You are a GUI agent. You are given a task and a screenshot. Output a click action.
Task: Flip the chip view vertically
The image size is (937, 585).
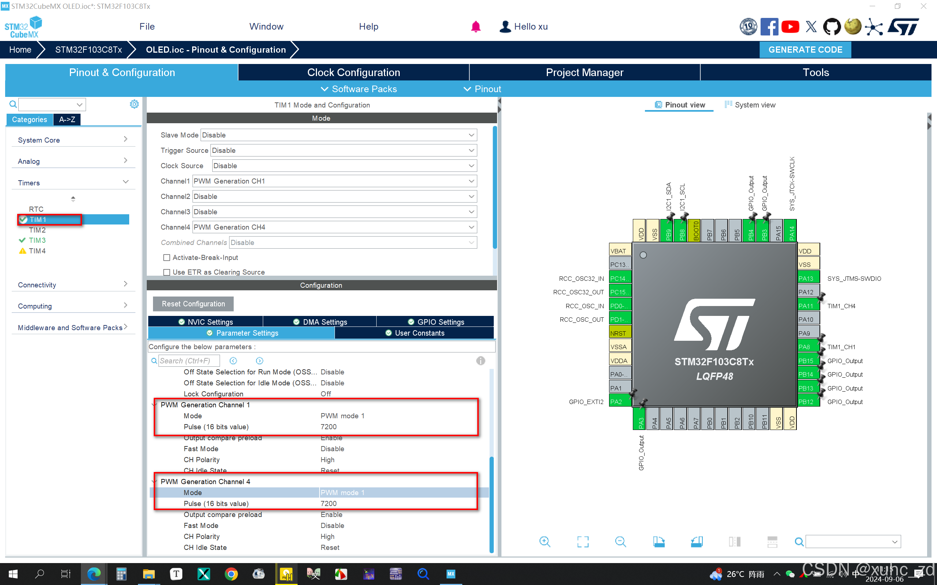772,541
